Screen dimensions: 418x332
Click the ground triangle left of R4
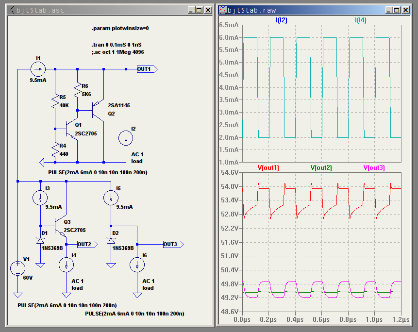click(x=42, y=162)
